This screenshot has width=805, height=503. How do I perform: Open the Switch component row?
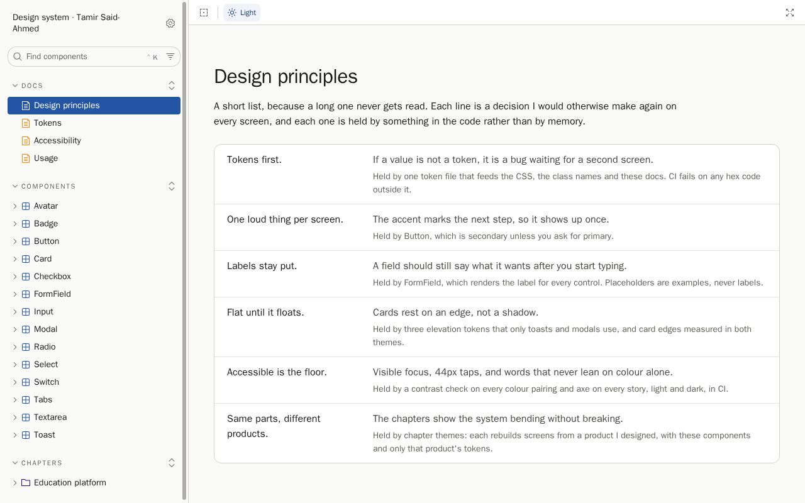tap(94, 382)
